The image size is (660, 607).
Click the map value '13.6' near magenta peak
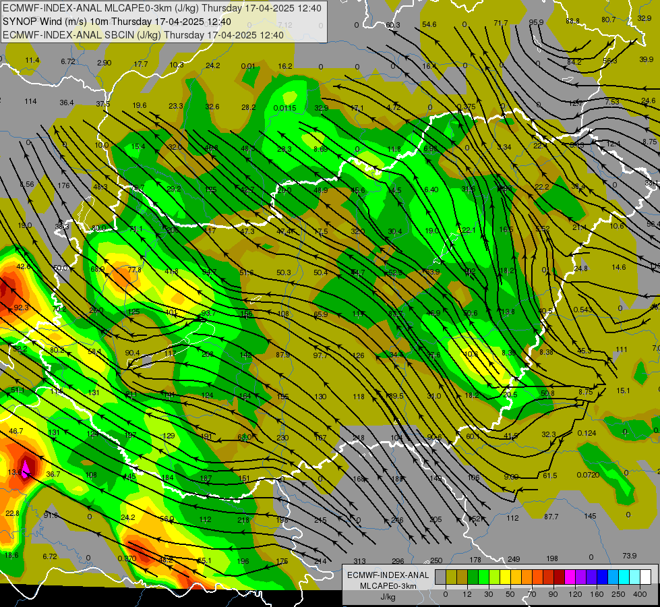click(x=15, y=472)
